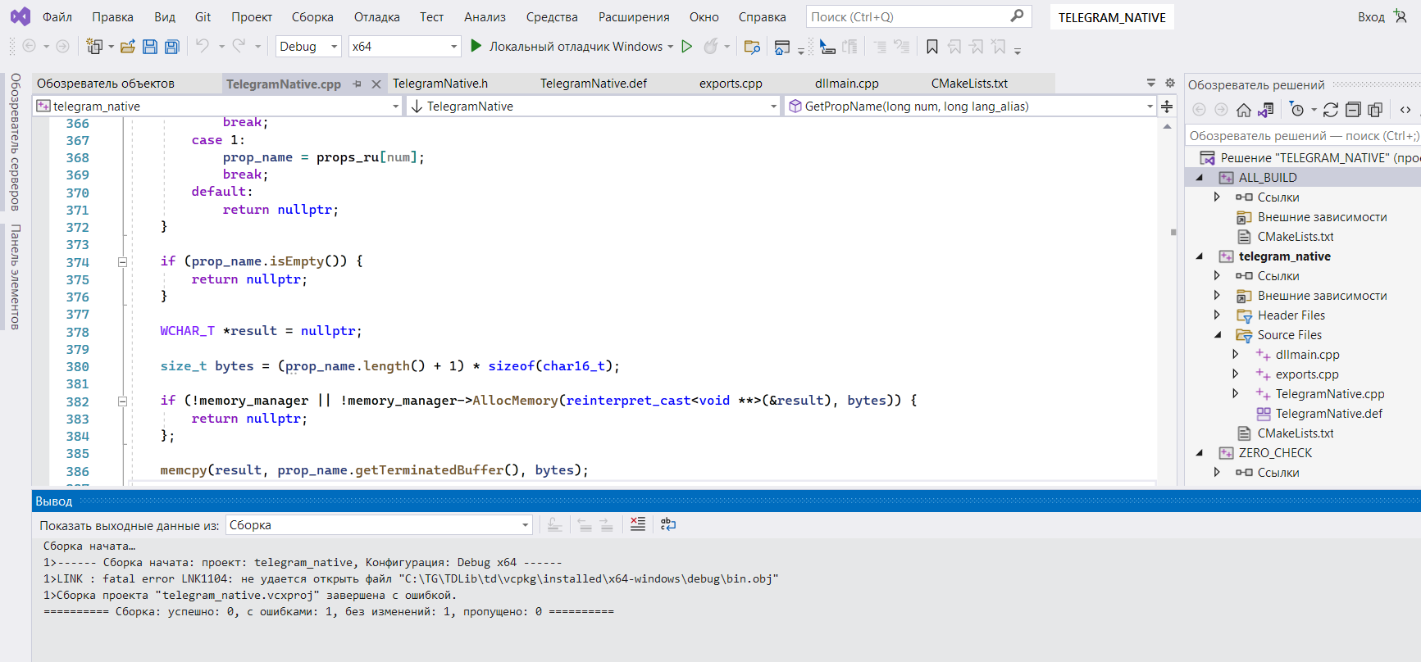
Task: Collapse the Source Files folder
Action: pos(1218,335)
